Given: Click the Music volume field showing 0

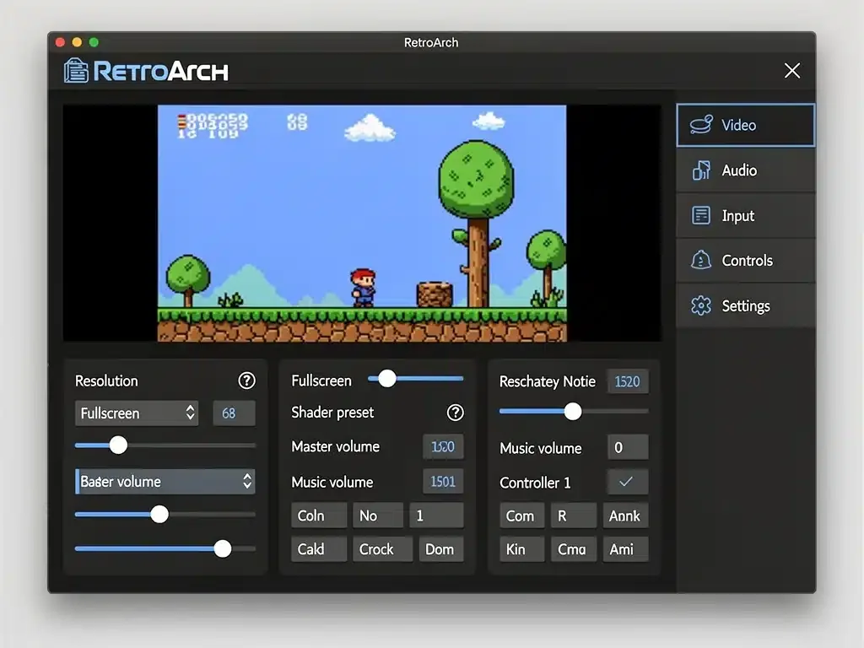Looking at the screenshot, I should coord(628,447).
